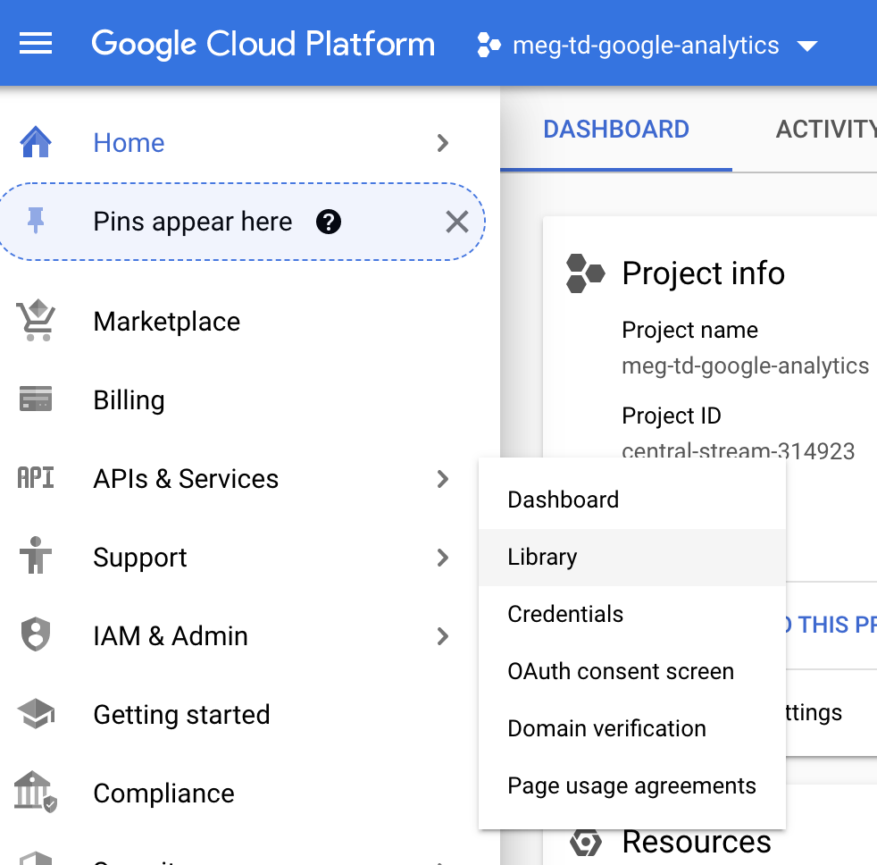Switch to the Dashboard tab
The height and width of the screenshot is (865, 877).
[x=616, y=130]
